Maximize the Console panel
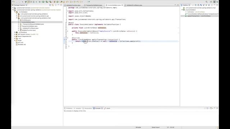Image resolution: width=230 pixels, height=129 pixels. pos(217,108)
